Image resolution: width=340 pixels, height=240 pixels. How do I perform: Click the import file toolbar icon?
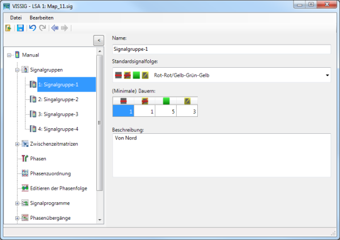[x=8, y=28]
